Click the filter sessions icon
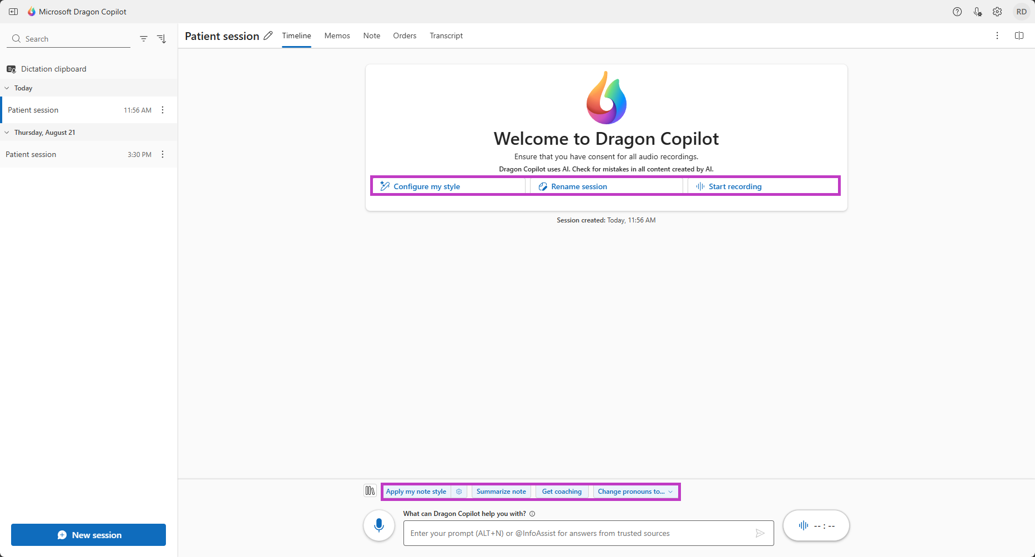Image resolution: width=1035 pixels, height=557 pixels. (x=144, y=39)
